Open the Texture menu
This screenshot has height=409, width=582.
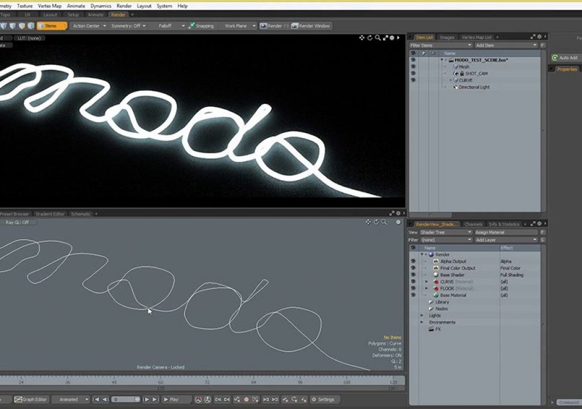[x=25, y=6]
